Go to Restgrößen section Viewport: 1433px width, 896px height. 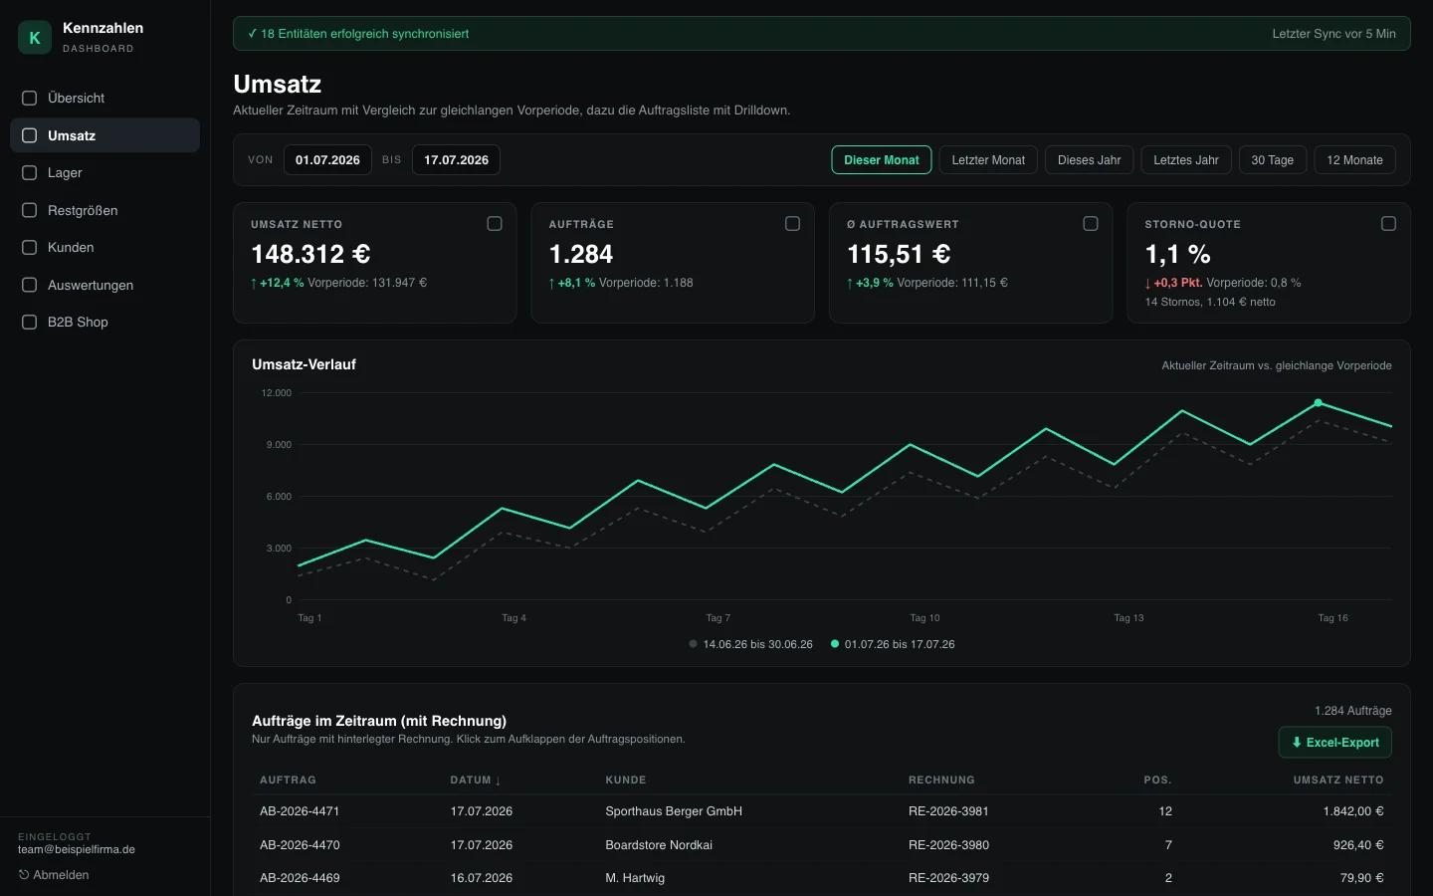[x=104, y=210]
